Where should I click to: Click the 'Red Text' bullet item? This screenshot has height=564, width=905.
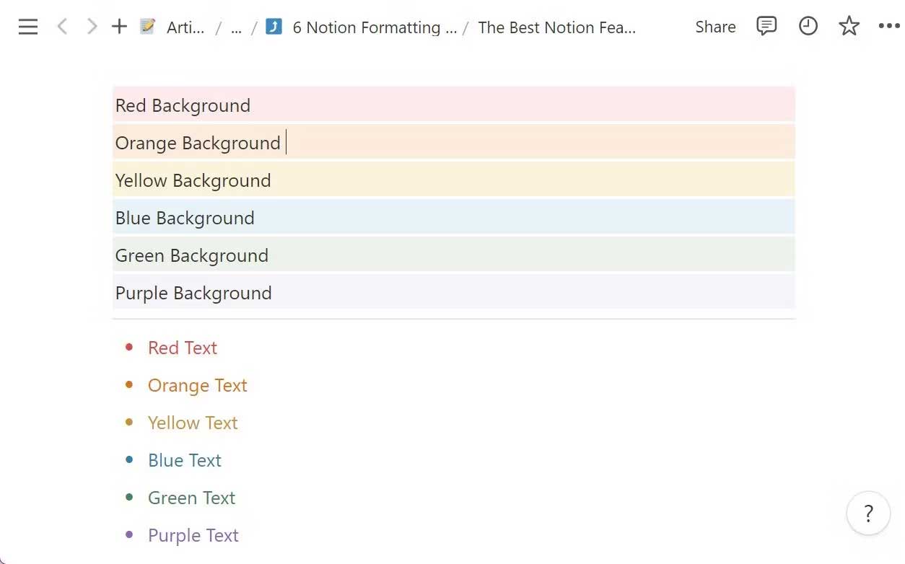183,348
